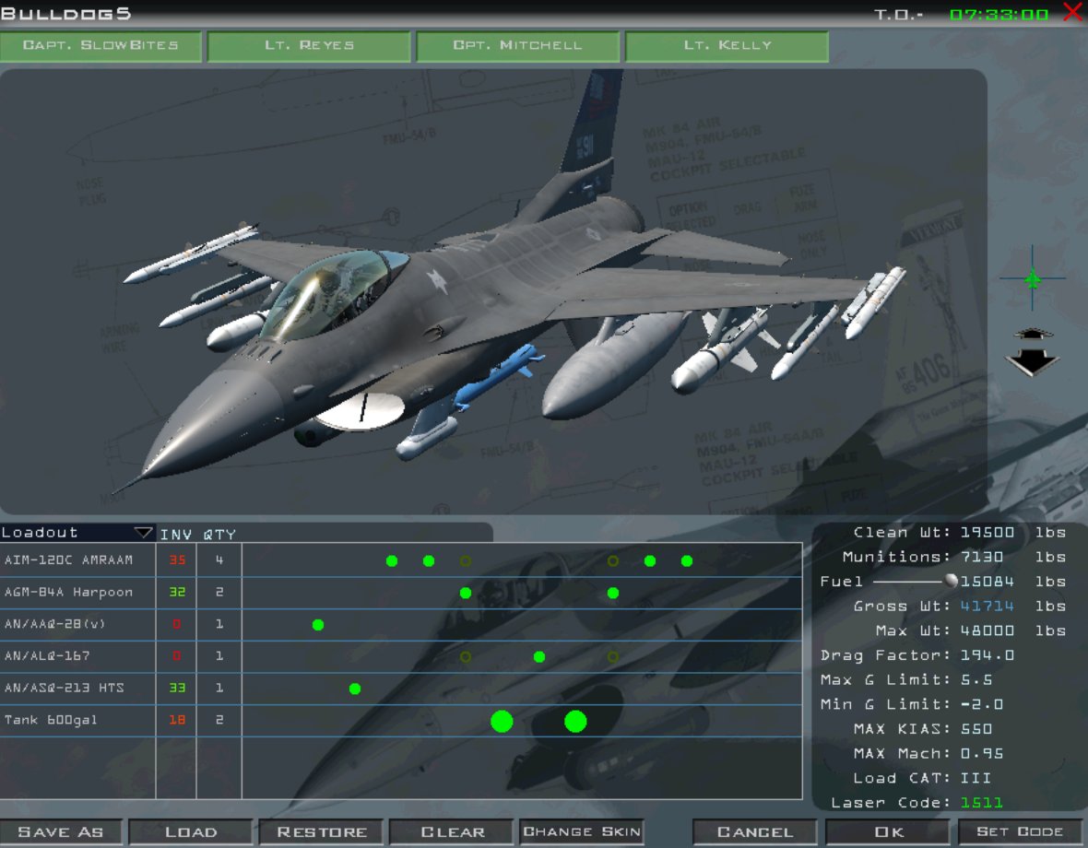Enable right empty AN/ALQ-167 hardpoint circle
The width and height of the screenshot is (1088, 848).
pyautogui.click(x=613, y=656)
